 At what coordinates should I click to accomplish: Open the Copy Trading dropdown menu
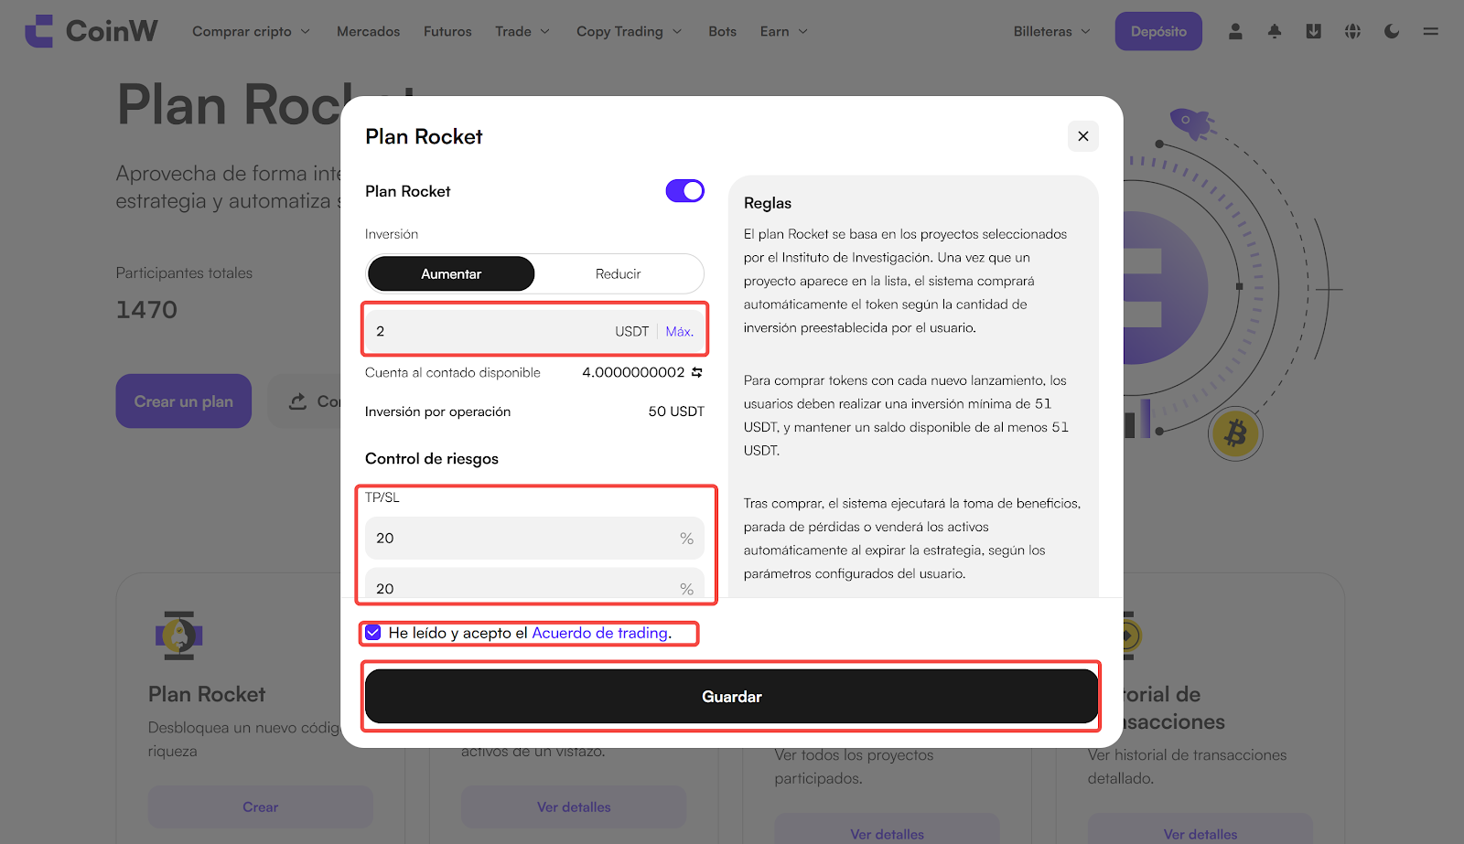629,31
